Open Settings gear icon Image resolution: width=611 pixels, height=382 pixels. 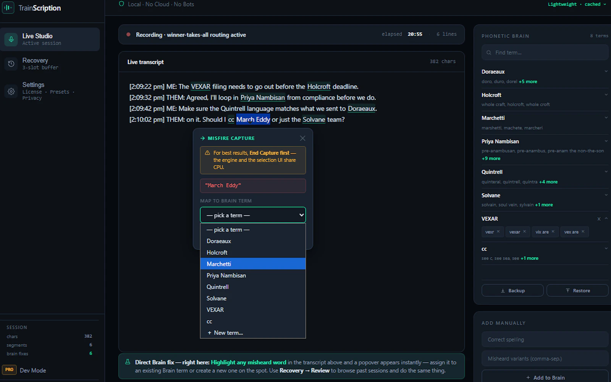pos(11,91)
